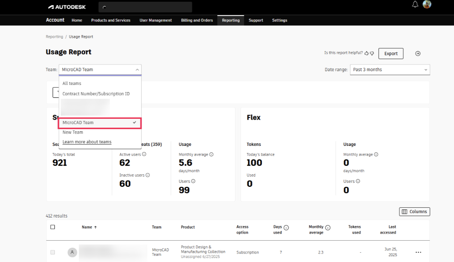Click the Autodesk logo
This screenshot has height=262, width=454.
tap(67, 7)
